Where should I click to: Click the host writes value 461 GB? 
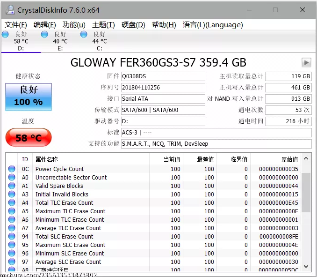(288, 88)
